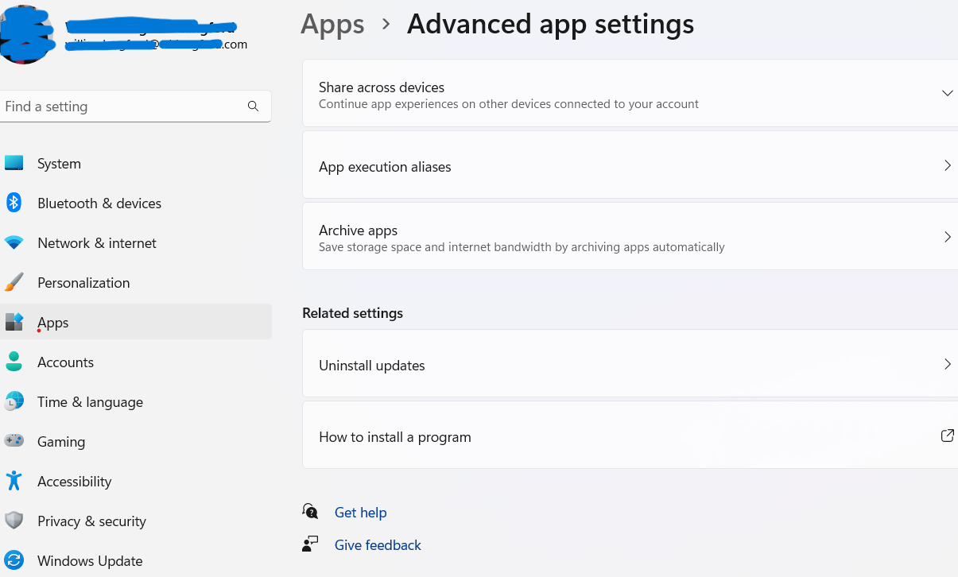
Task: Select the Archive apps title text
Action: 358,230
